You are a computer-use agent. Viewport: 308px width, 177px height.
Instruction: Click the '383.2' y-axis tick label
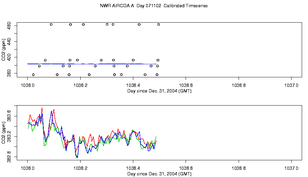(x=9, y=136)
